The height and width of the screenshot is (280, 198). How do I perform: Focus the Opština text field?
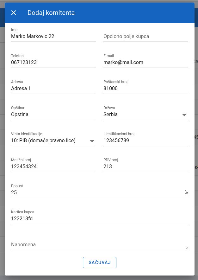(x=53, y=115)
